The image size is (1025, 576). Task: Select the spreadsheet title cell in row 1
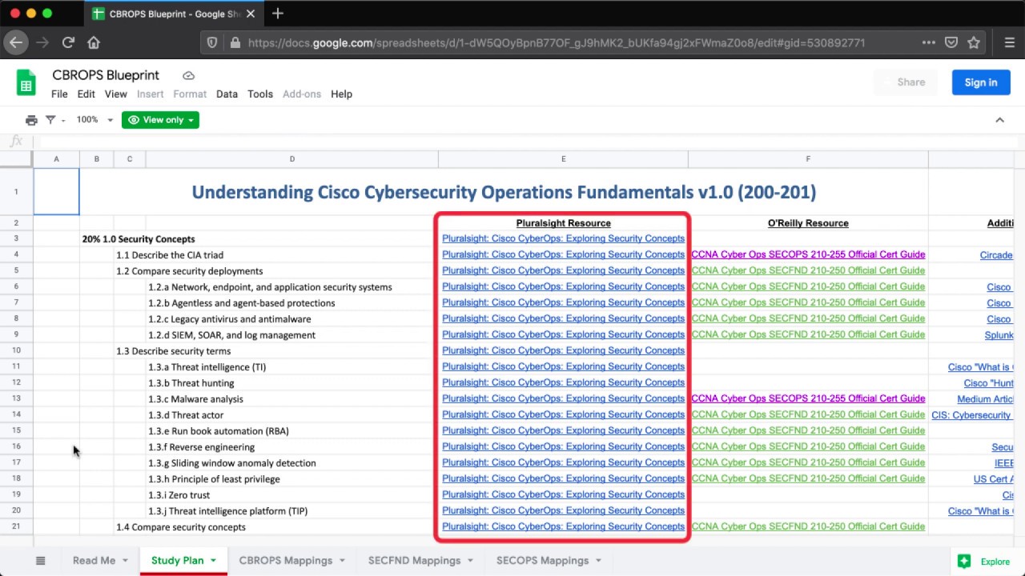504,192
